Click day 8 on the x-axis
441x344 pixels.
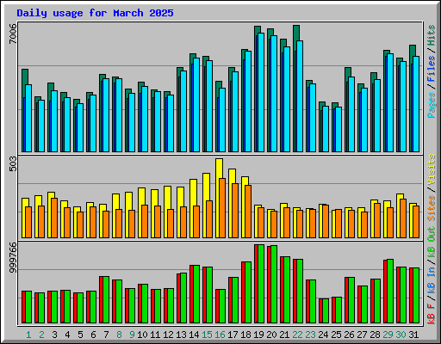[119, 335]
